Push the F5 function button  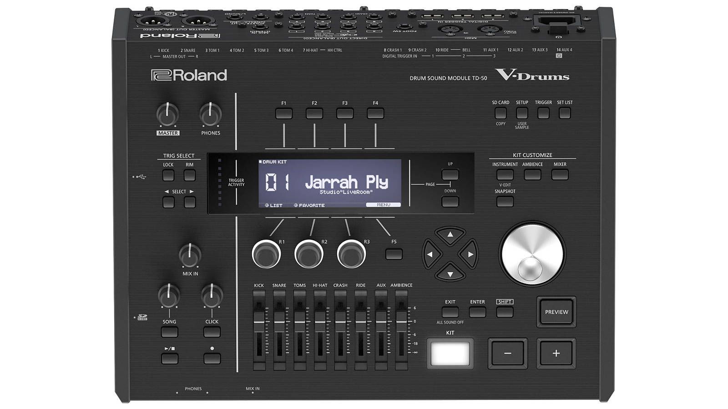394,254
